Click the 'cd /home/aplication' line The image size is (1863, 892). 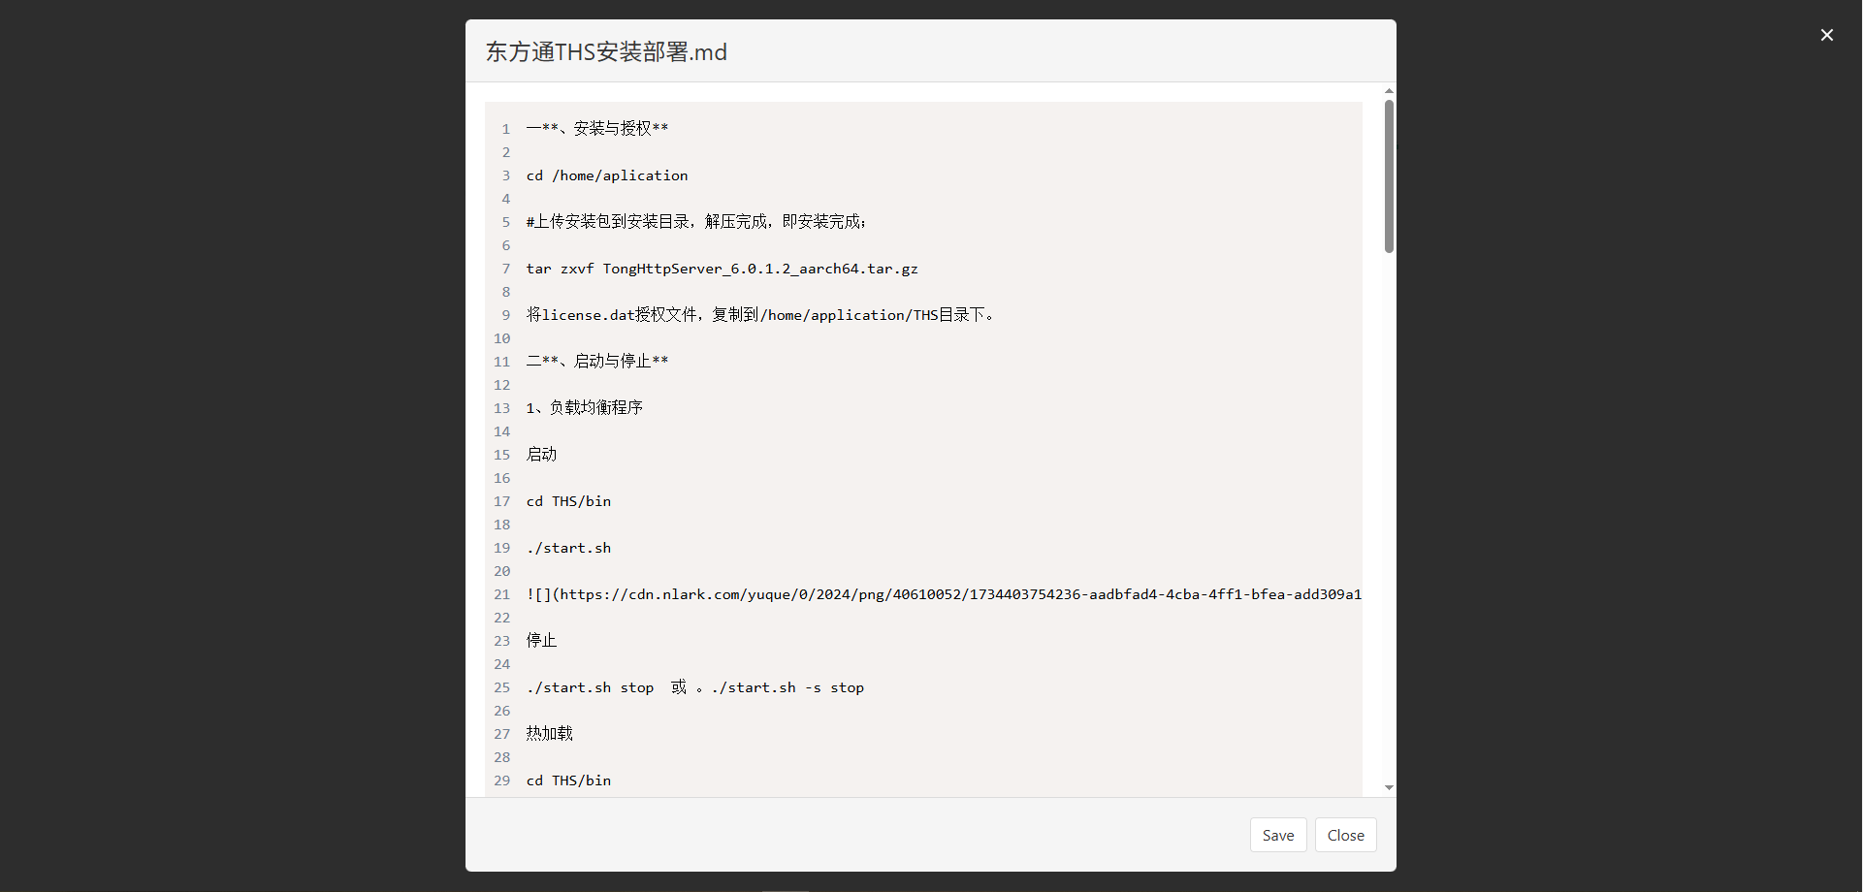click(x=607, y=175)
